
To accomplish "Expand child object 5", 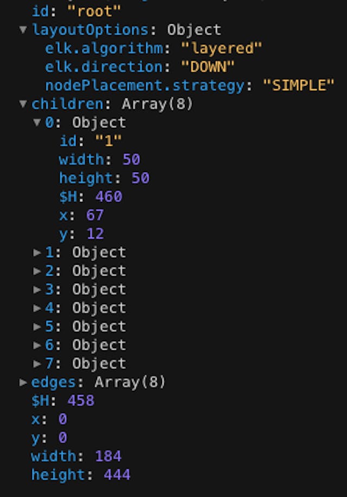I will [x=37, y=326].
